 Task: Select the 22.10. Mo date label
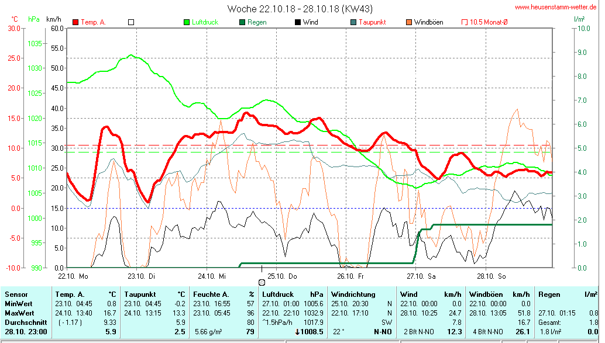pyautogui.click(x=73, y=276)
